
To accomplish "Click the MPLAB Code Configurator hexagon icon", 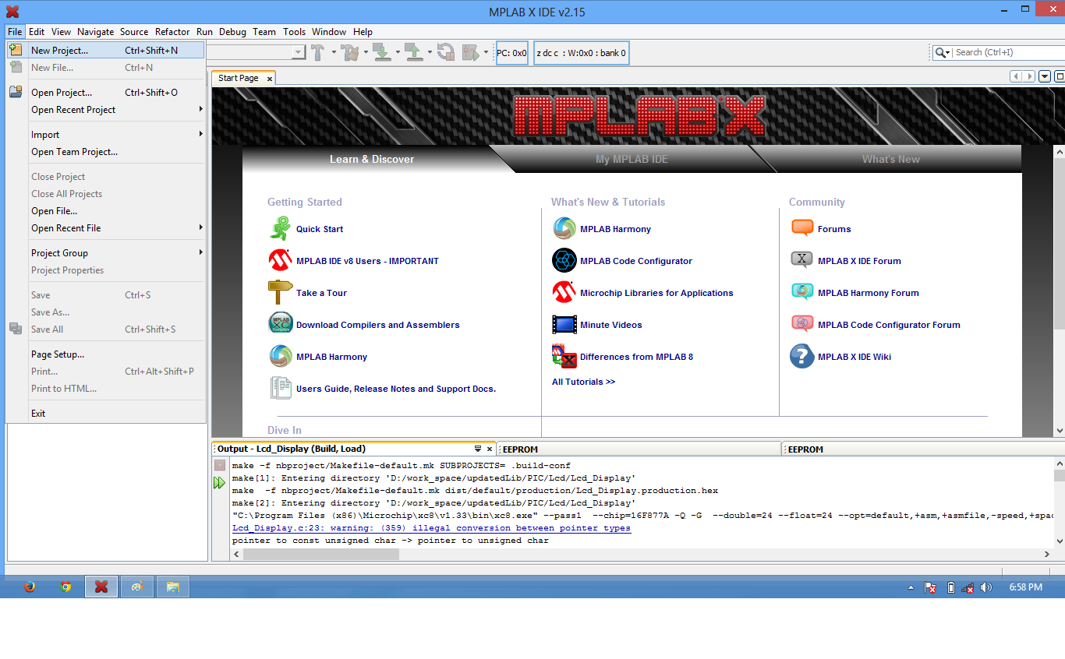I will coord(564,260).
